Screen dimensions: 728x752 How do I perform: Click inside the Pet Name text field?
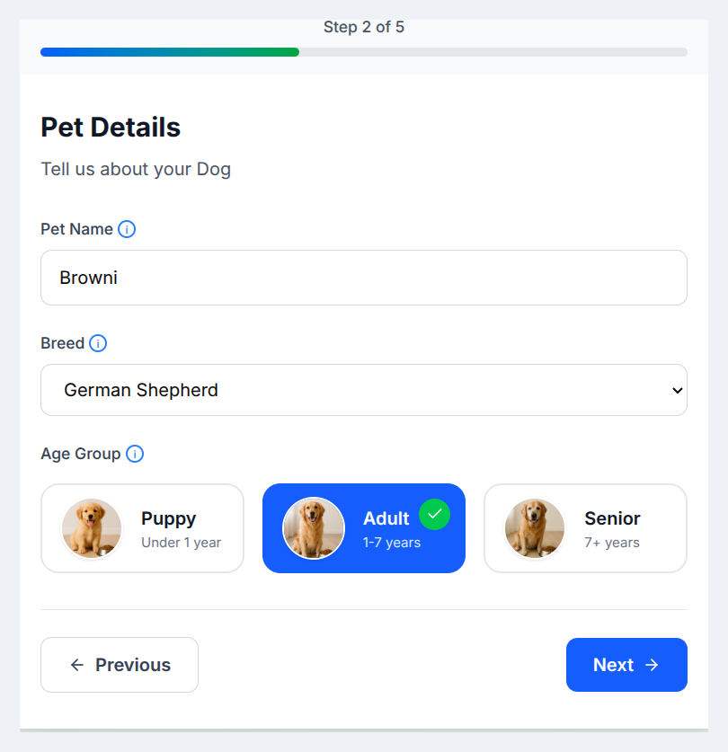tap(363, 278)
